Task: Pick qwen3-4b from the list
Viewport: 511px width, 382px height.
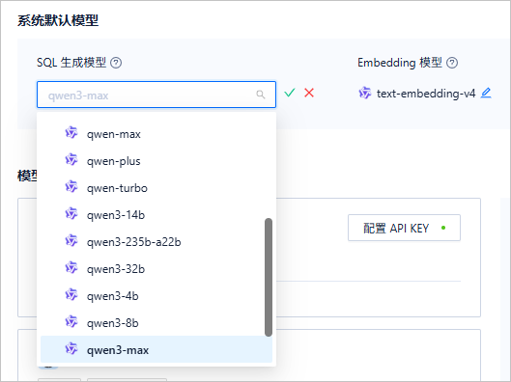Action: (156, 296)
